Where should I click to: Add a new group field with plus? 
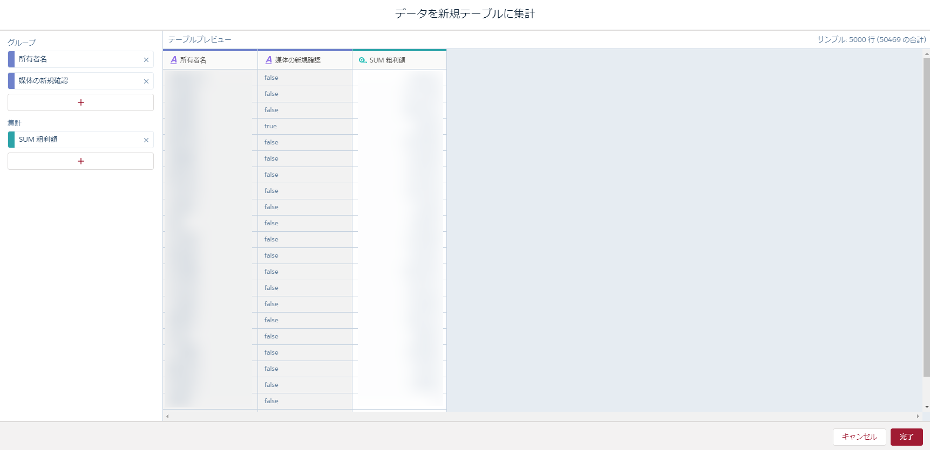click(x=80, y=102)
